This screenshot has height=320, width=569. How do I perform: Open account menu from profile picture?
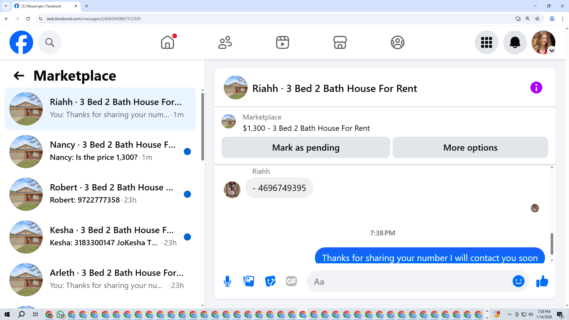544,42
